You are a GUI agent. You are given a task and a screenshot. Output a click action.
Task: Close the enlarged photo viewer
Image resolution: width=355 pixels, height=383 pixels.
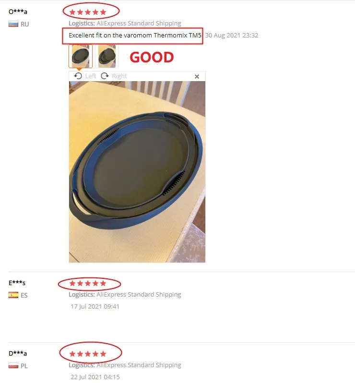pyautogui.click(x=197, y=76)
